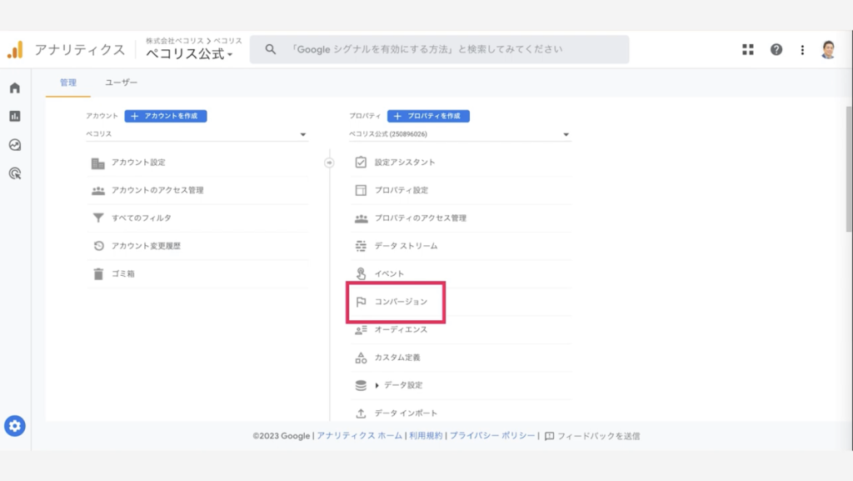Open the ペコリス公式 property dropdown
This screenshot has width=853, height=481.
[x=460, y=134]
